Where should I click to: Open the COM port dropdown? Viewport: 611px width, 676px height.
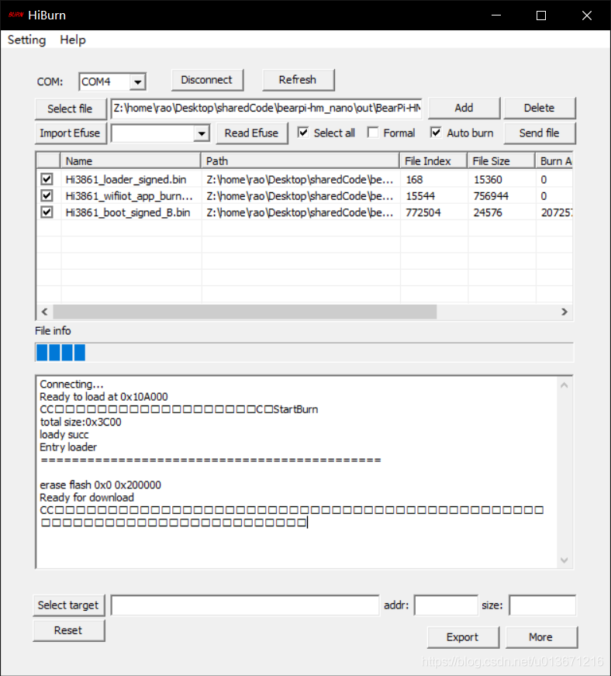(137, 81)
